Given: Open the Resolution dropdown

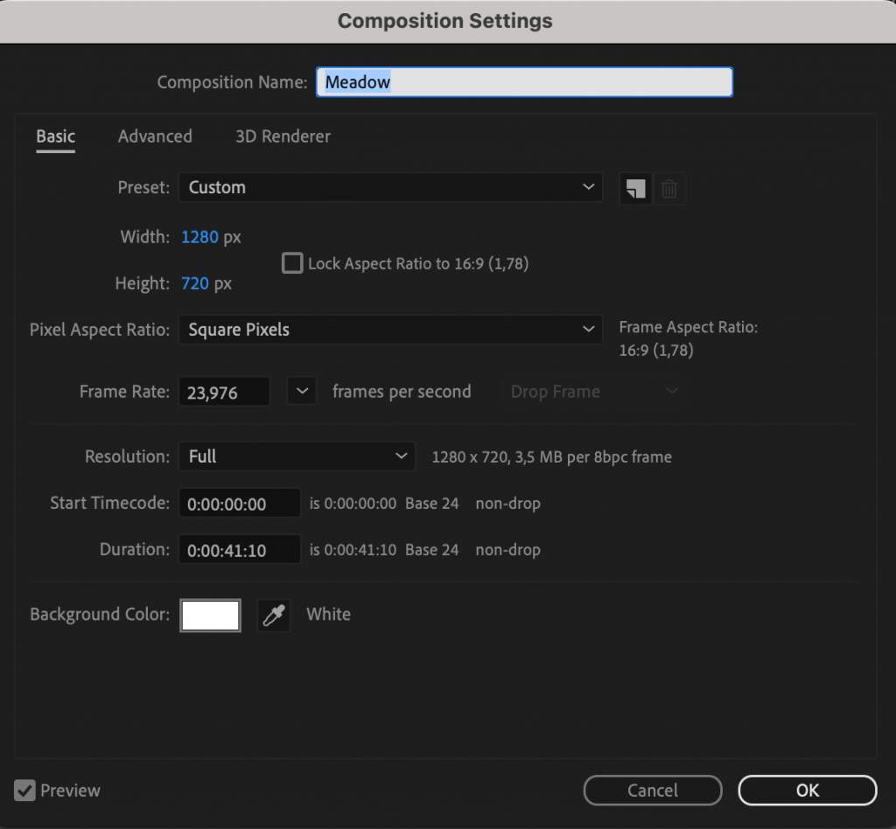Looking at the screenshot, I should (x=296, y=456).
